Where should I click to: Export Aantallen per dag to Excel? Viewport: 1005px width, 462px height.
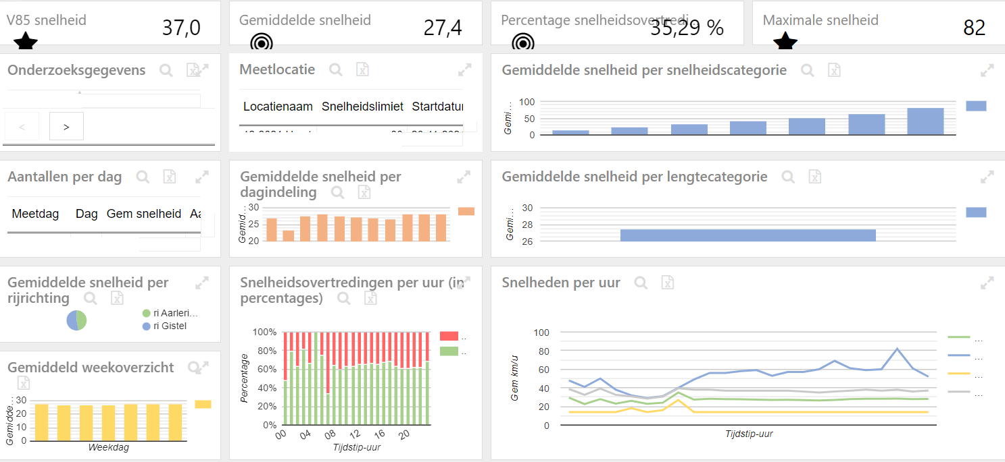[x=170, y=177]
